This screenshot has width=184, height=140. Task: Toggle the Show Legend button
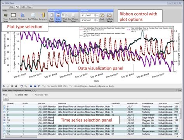coord(58,17)
